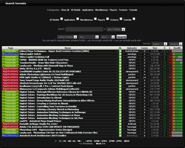Click download icon for Introduction to ZBrush row
Image resolution: width=185 pixels, height=148 pixels.
click(120, 98)
